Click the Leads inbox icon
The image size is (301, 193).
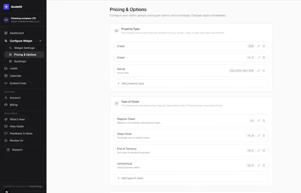coord(6,69)
